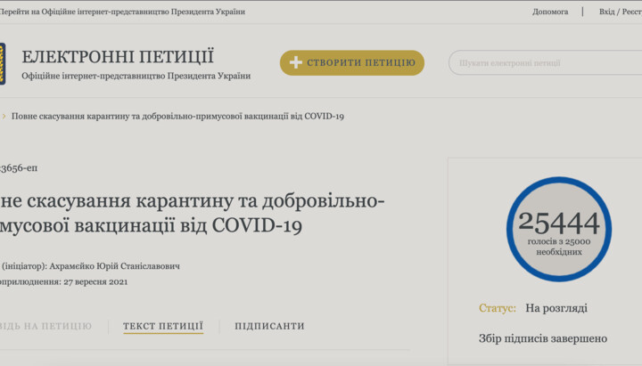
Task: Click the plus icon on the create petition button
Action: coord(296,62)
